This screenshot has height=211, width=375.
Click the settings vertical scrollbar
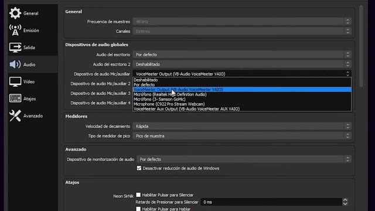(x=361, y=47)
